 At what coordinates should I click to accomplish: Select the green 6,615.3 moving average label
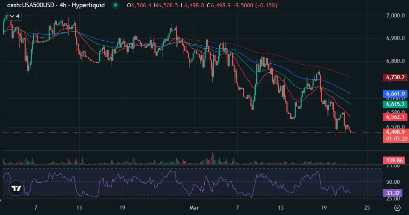pyautogui.click(x=395, y=104)
